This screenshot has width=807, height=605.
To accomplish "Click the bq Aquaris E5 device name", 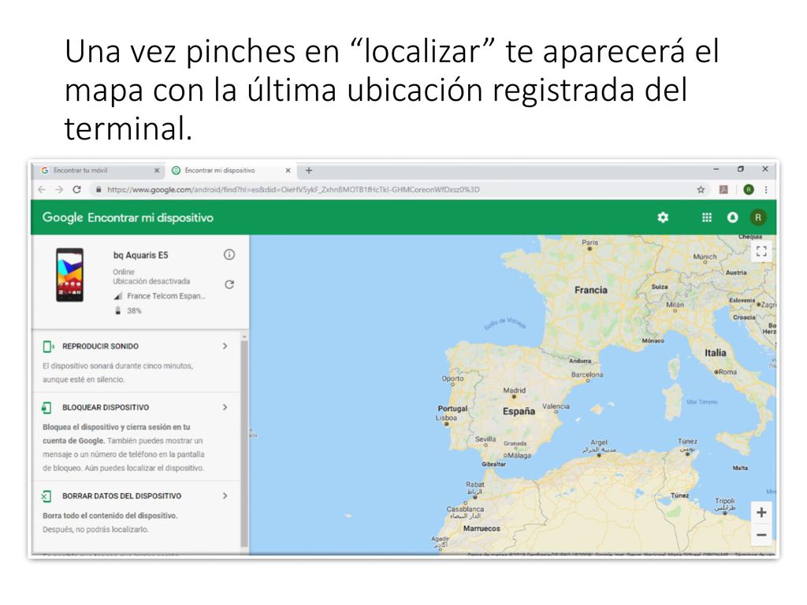I will (140, 255).
